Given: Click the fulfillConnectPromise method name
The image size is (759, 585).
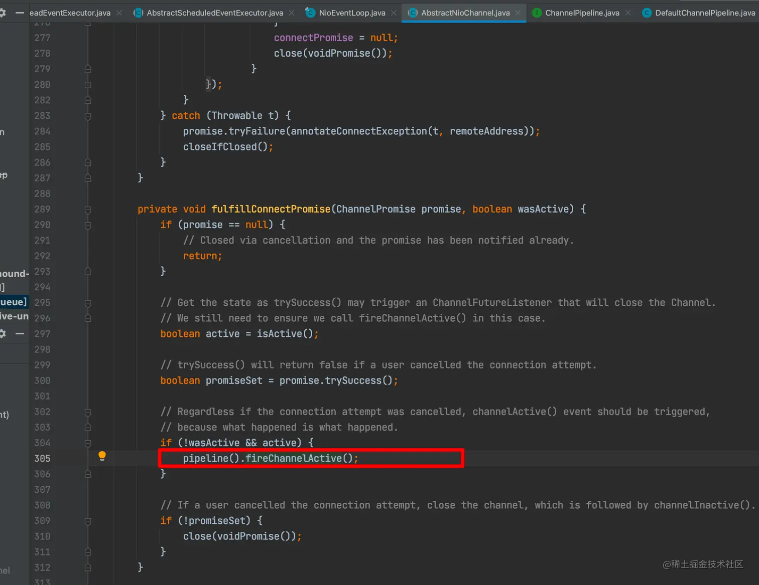Looking at the screenshot, I should point(271,209).
